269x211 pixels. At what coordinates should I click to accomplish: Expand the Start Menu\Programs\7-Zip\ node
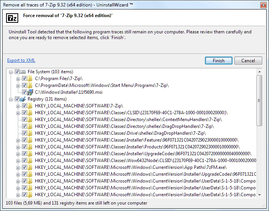18,86
